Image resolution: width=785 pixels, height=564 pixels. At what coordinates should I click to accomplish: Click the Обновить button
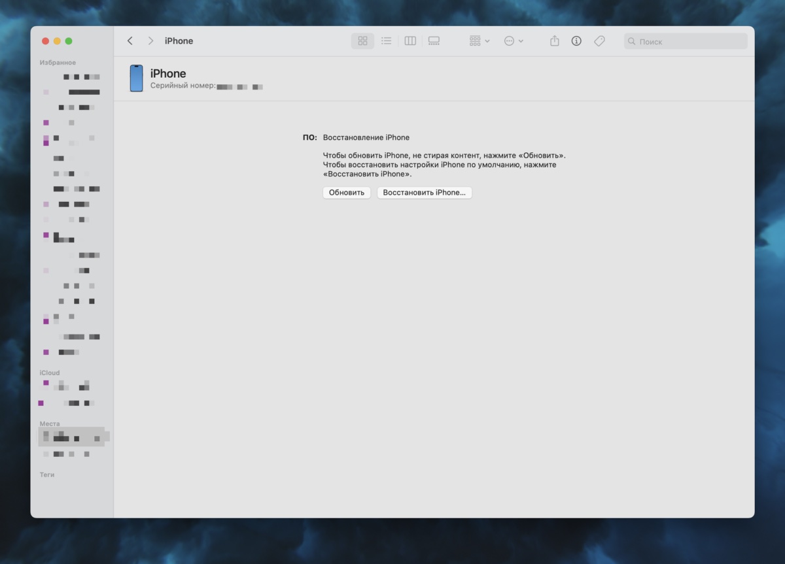[347, 193]
